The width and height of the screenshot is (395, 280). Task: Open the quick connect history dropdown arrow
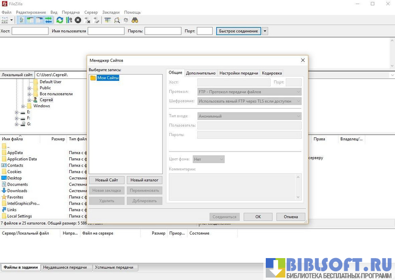265,31
